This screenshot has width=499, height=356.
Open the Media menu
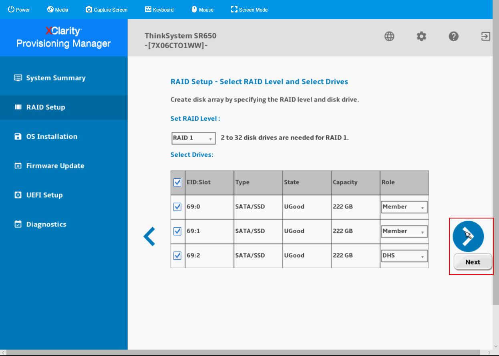point(58,10)
